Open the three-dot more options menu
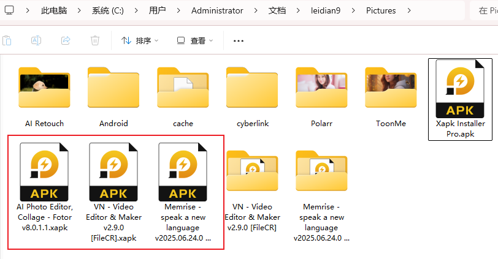 [239, 41]
